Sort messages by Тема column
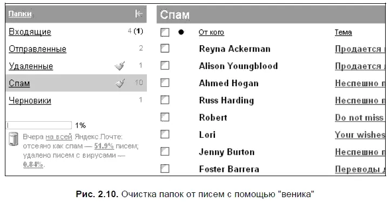390x202 pixels. click(343, 32)
